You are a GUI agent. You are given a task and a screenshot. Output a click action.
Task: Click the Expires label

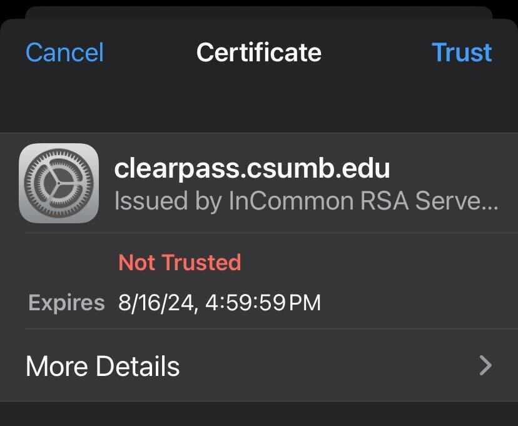coord(66,303)
